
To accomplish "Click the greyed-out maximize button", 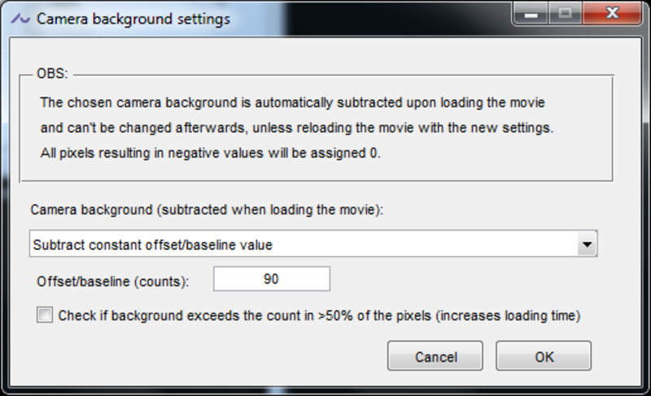I will pyautogui.click(x=563, y=14).
